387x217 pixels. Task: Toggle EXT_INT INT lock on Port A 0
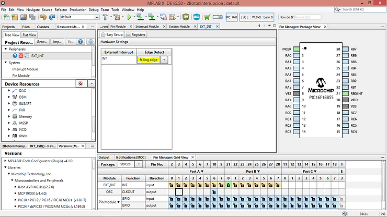point(172,185)
